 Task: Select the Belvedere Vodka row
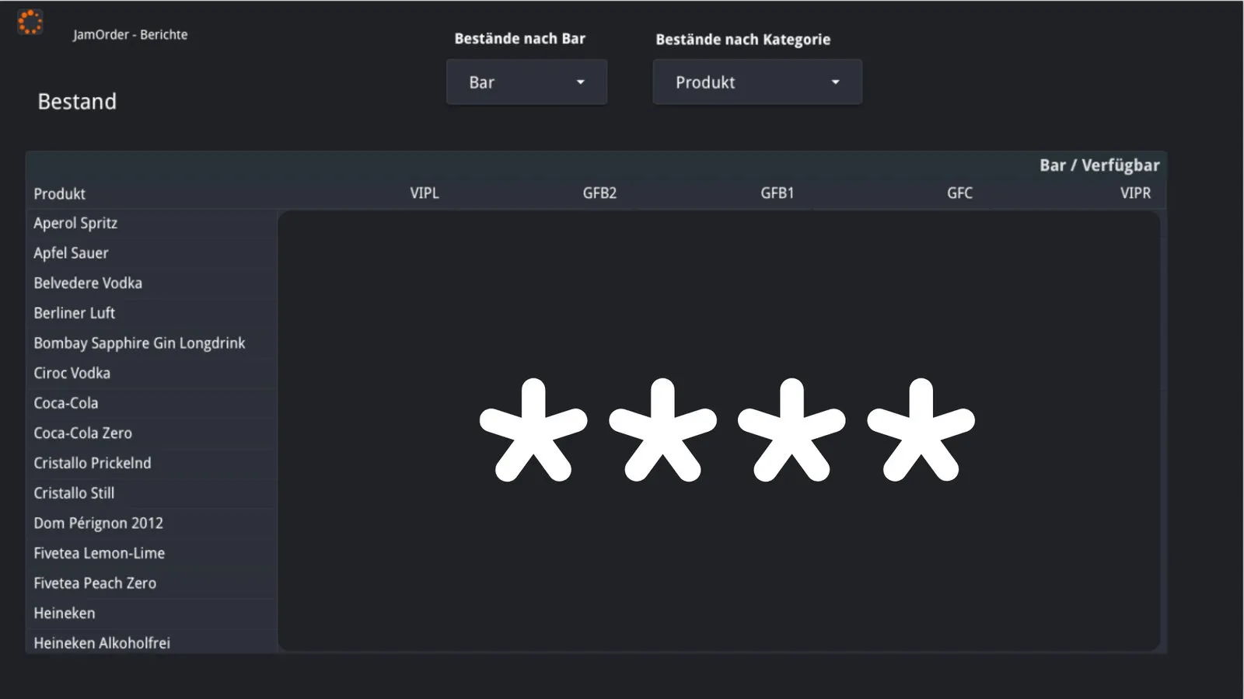(x=152, y=283)
